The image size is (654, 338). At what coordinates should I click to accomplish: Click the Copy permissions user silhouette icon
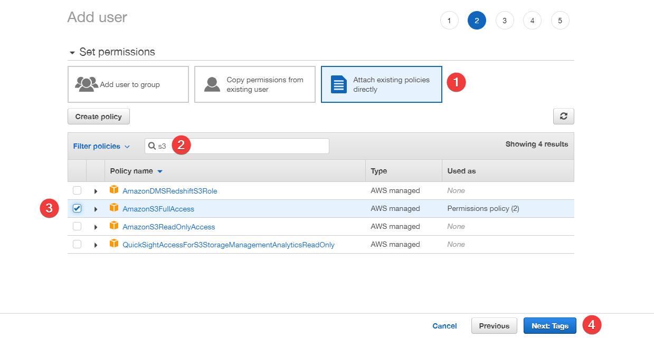click(212, 83)
